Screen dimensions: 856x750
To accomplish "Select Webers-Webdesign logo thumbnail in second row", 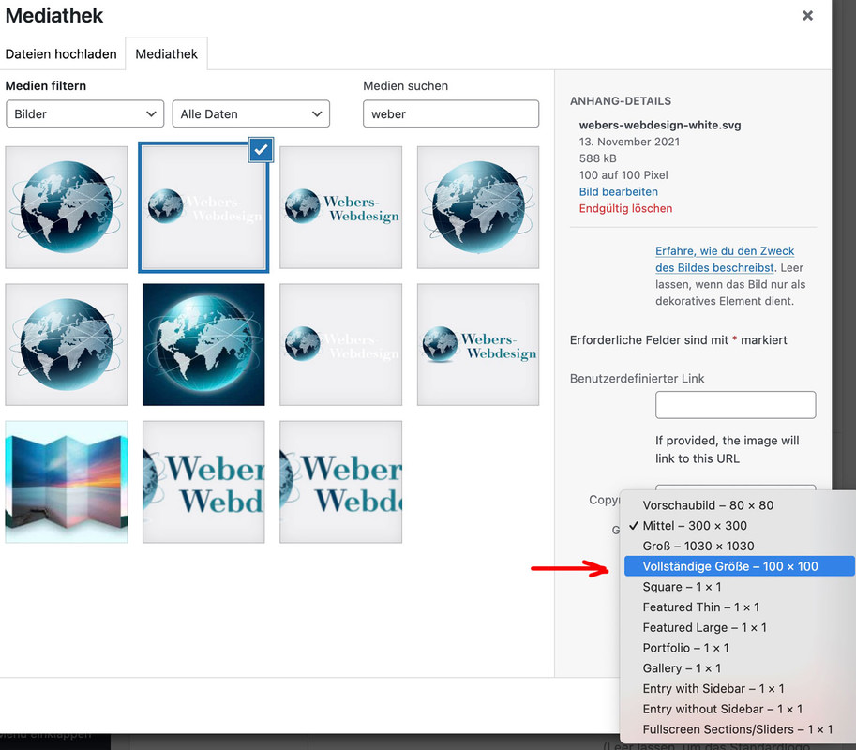I will (478, 344).
